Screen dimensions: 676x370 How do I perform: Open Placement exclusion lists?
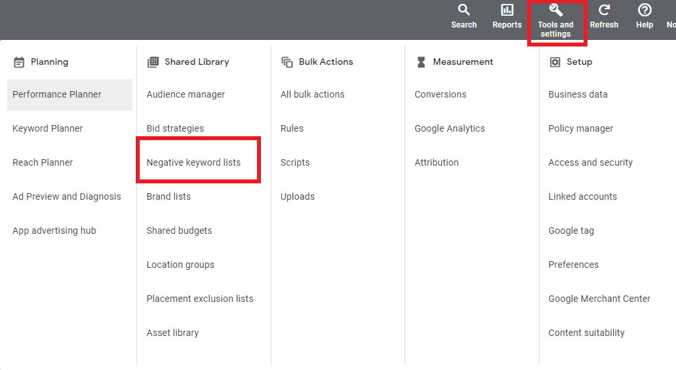click(200, 299)
